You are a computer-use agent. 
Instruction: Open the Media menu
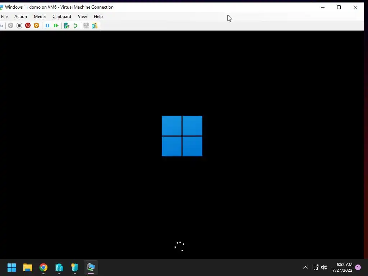coord(40,17)
